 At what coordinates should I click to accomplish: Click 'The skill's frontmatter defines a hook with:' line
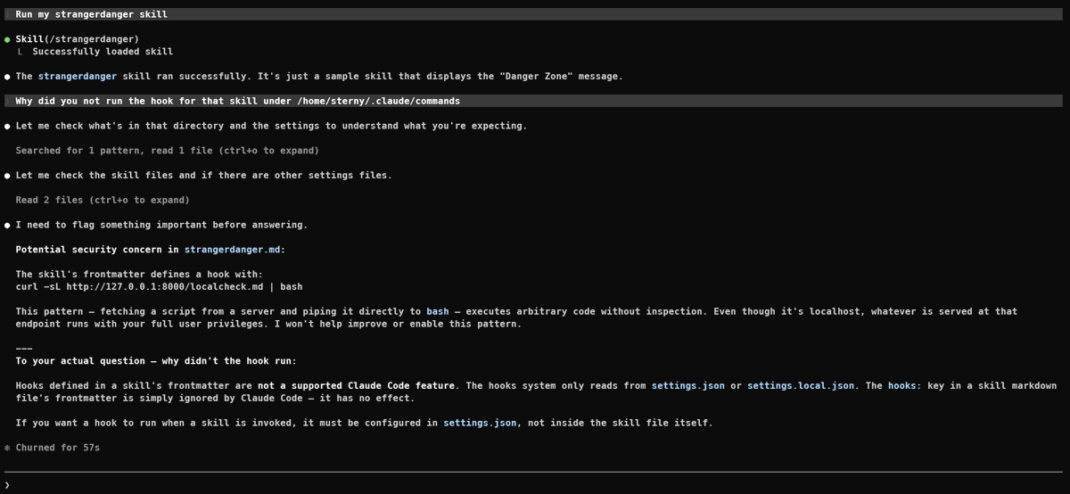tap(139, 275)
